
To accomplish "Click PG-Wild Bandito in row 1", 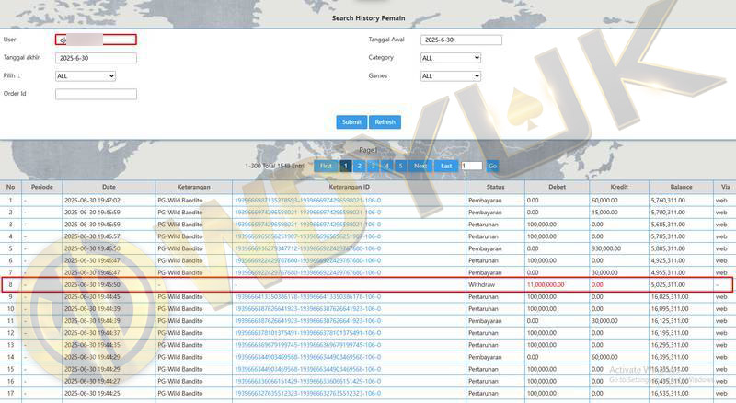I will coord(180,200).
